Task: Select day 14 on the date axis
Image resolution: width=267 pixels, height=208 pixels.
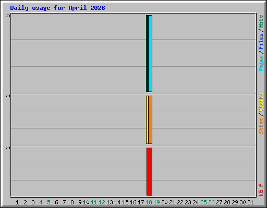Action: click(x=117, y=202)
